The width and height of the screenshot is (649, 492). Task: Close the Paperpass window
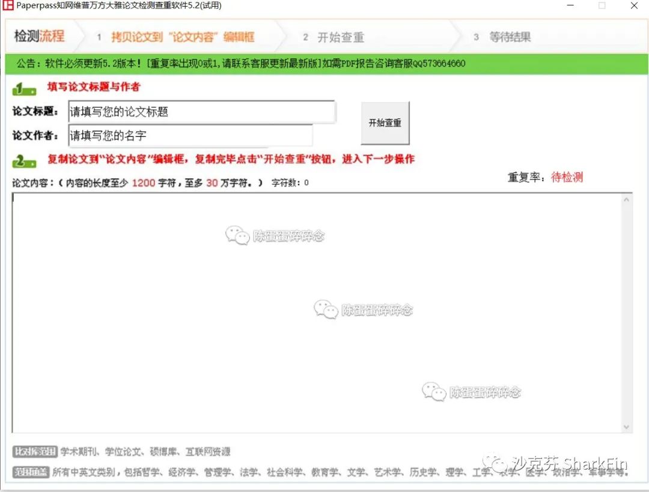point(634,5)
